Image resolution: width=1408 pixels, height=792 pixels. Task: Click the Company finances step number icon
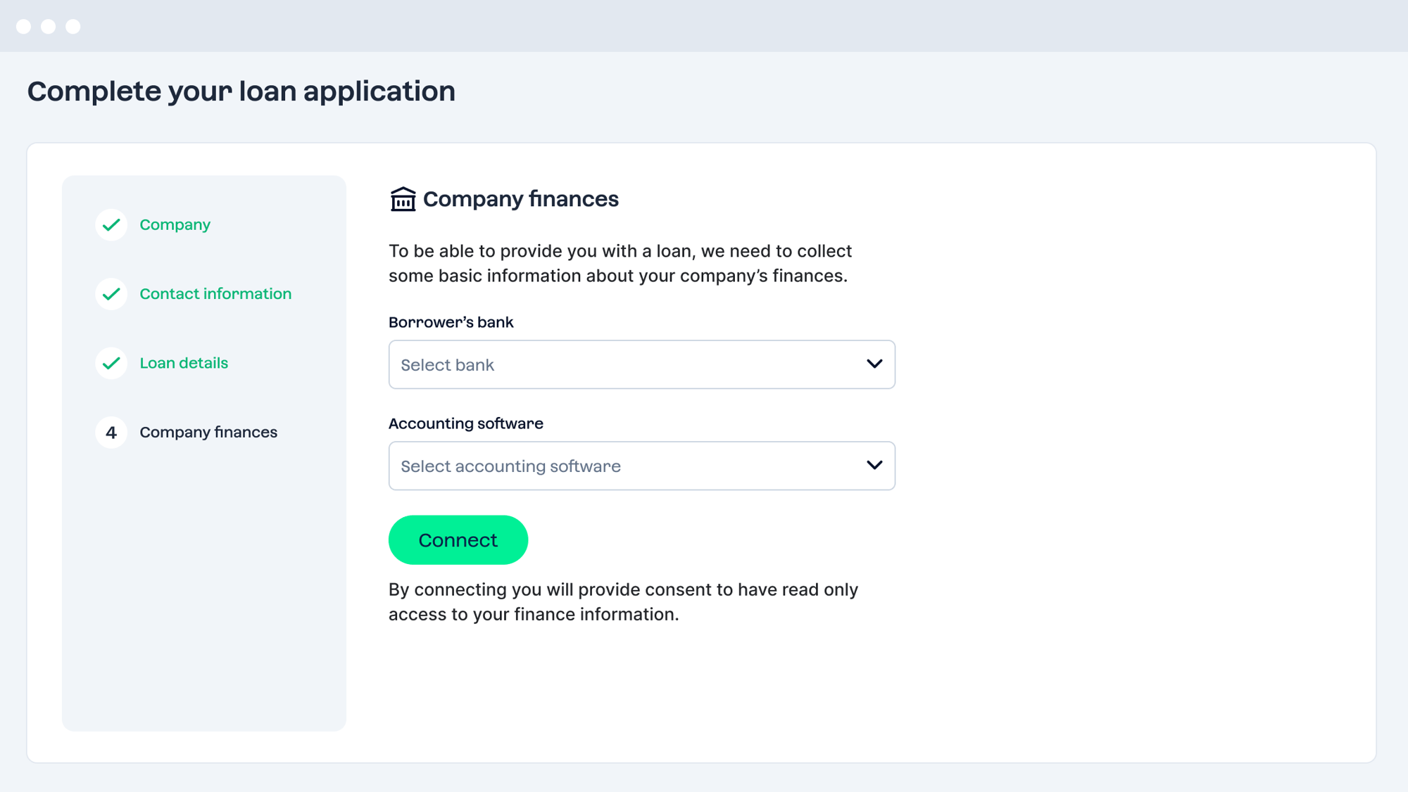pyautogui.click(x=111, y=432)
